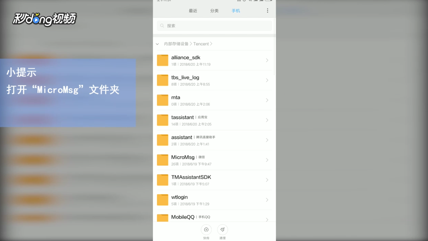Focus the 搜索 search field
The height and width of the screenshot is (241, 428).
click(214, 26)
